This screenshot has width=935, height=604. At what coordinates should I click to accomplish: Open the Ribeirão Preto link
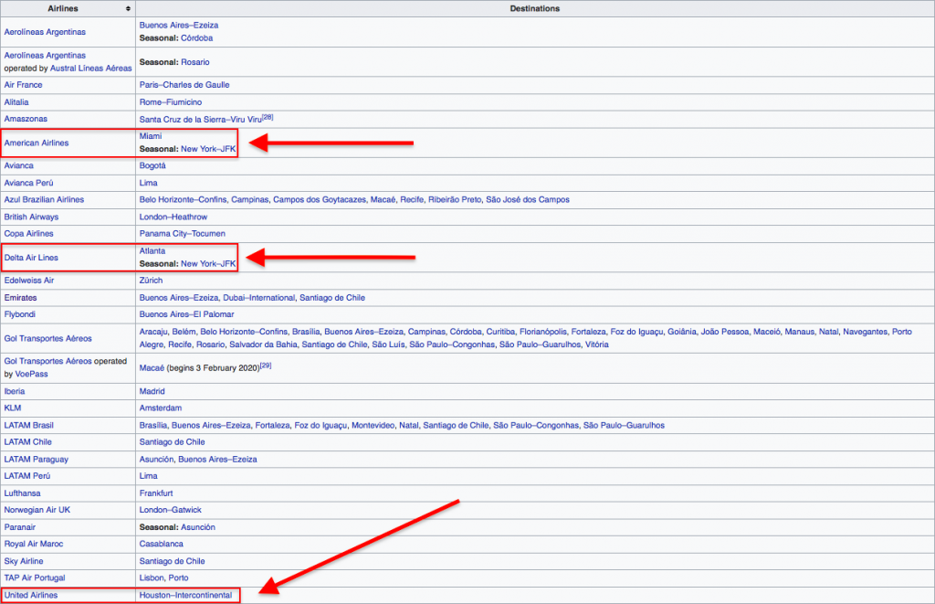tap(455, 199)
